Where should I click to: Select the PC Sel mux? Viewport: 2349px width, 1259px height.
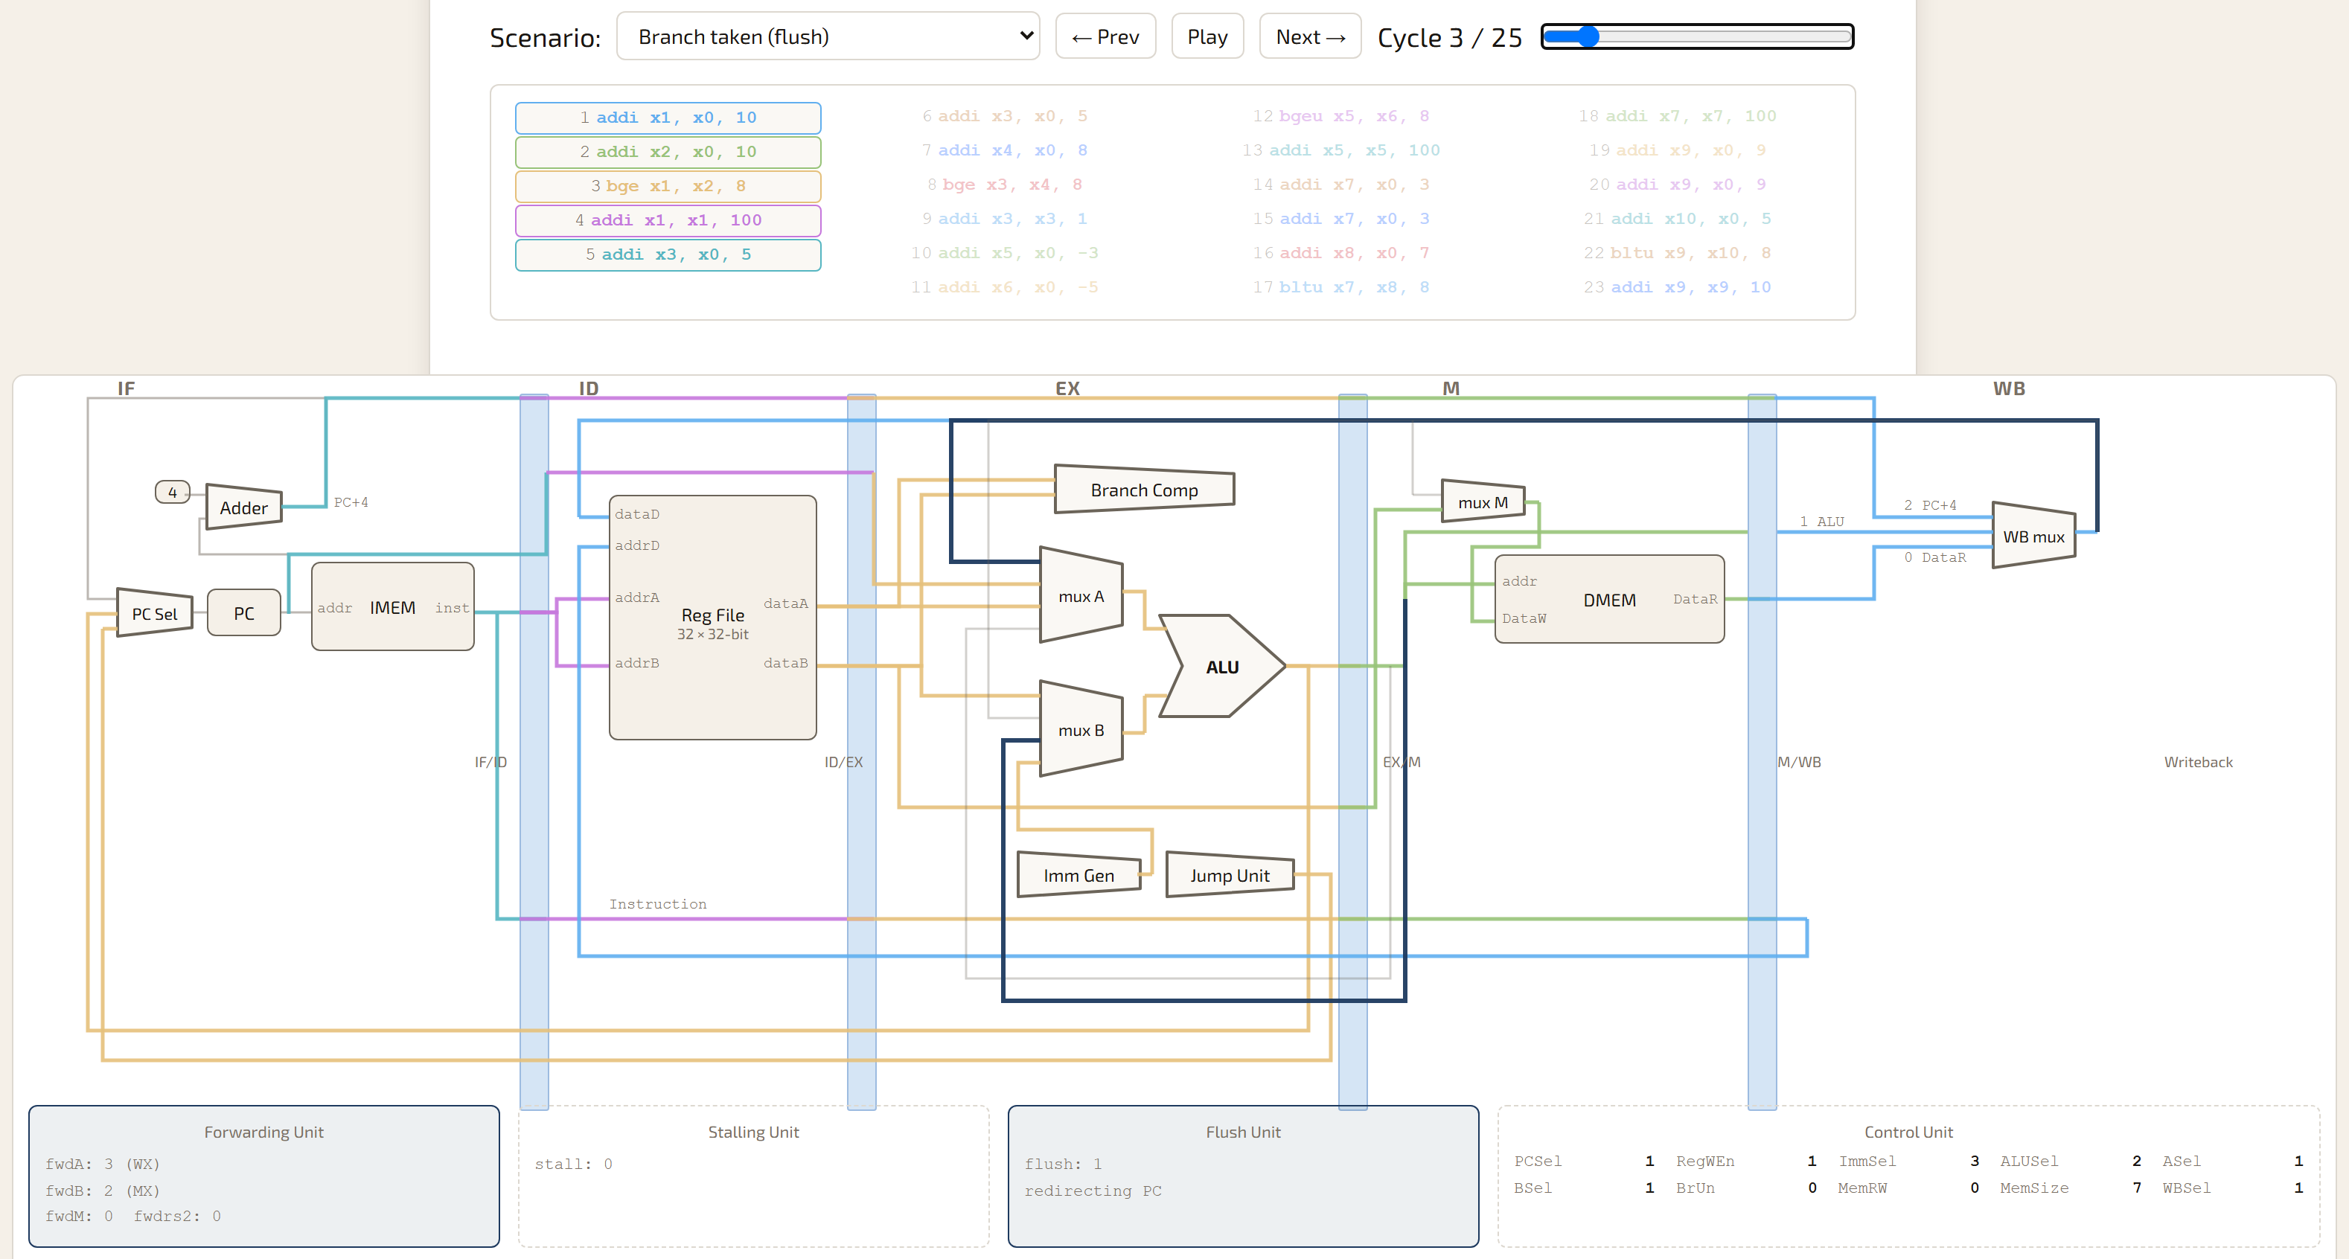pos(154,614)
